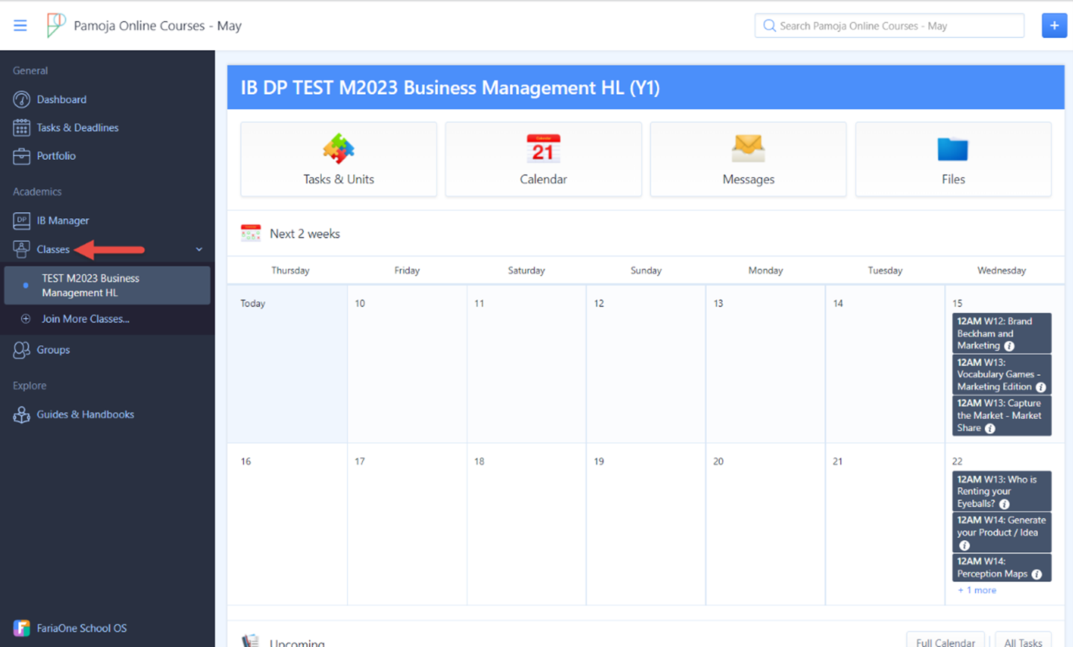Click info icon on Brand Beckham event
The height and width of the screenshot is (647, 1073).
[x=1010, y=346]
